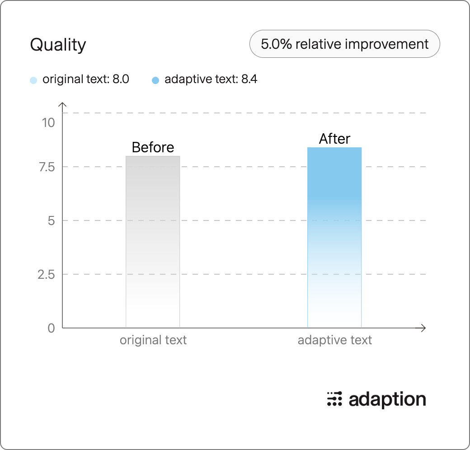Image resolution: width=470 pixels, height=450 pixels.
Task: Click the blue adaptive text legend dot
Action: coord(155,80)
